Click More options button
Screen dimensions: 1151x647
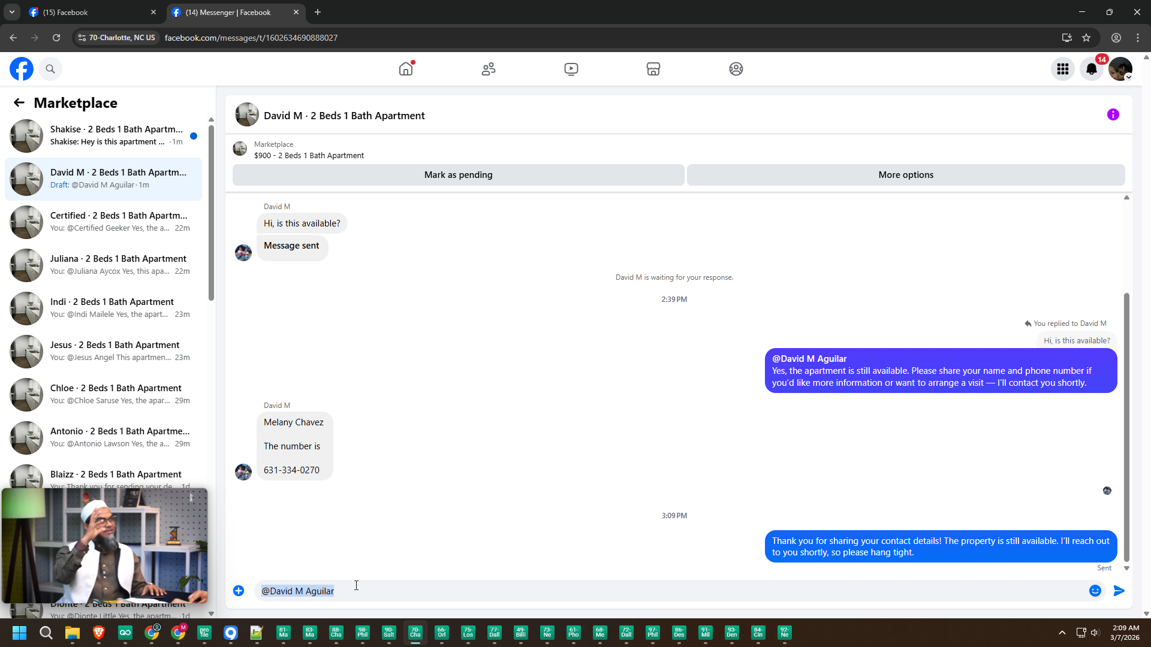click(x=905, y=175)
